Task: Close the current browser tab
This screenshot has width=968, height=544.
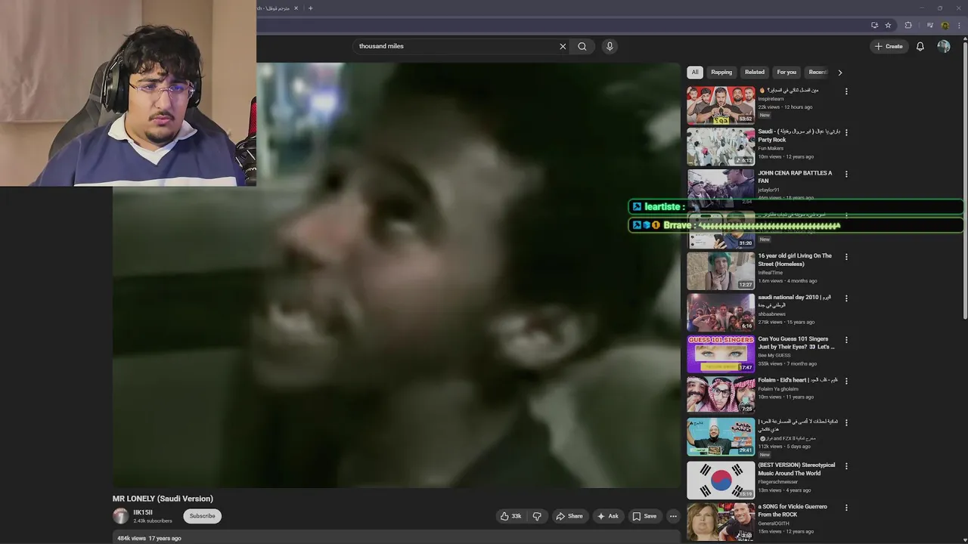Action: pos(296,8)
